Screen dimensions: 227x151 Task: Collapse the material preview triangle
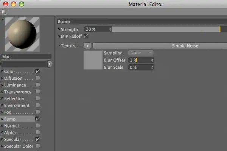(x=2, y=19)
